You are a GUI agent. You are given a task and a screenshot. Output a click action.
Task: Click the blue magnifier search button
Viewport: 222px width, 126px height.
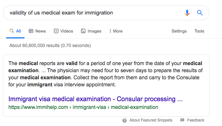pyautogui.click(x=200, y=13)
